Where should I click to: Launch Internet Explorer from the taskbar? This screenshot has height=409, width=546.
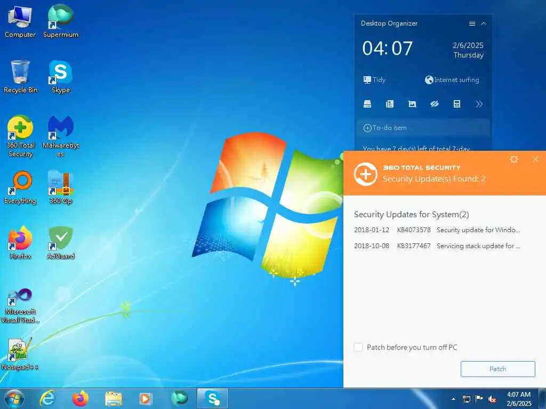coord(47,398)
